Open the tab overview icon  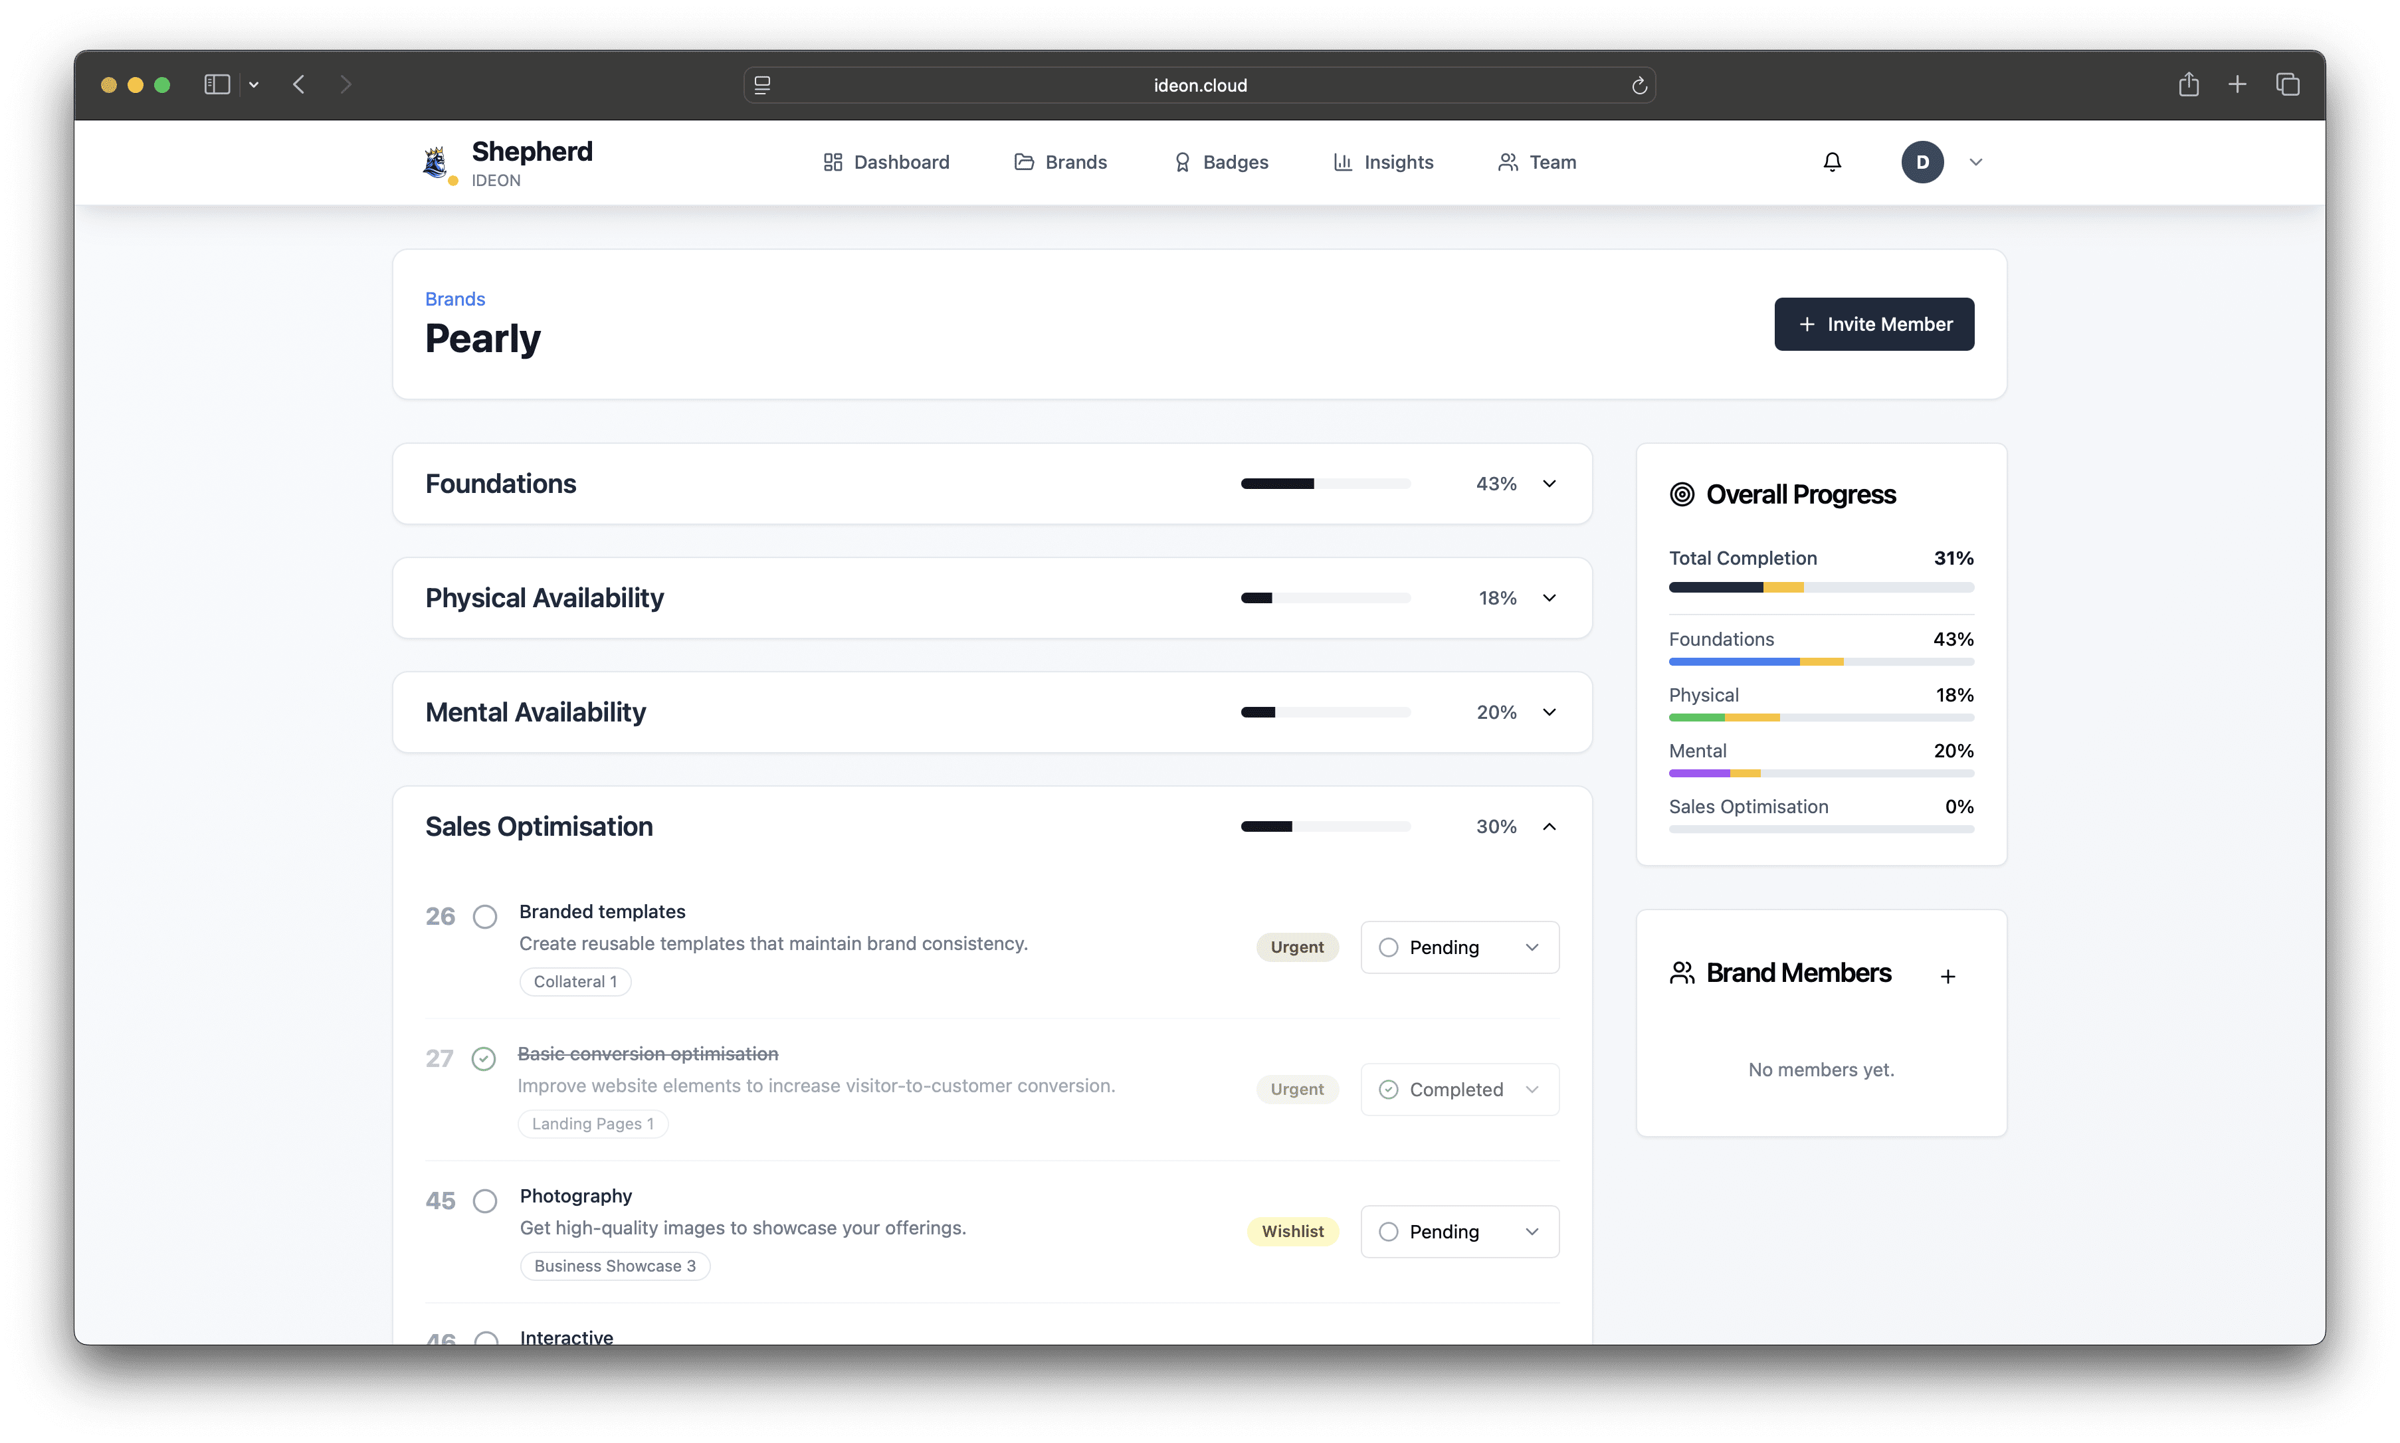click(2287, 84)
